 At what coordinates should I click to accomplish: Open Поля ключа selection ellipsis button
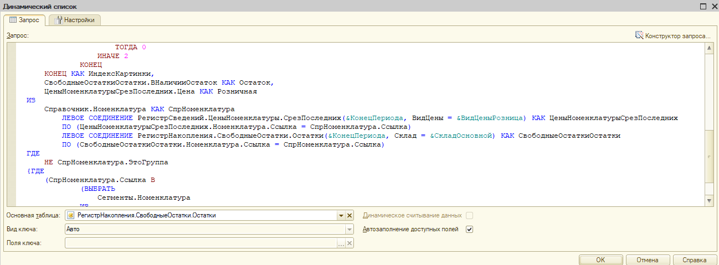click(x=341, y=243)
